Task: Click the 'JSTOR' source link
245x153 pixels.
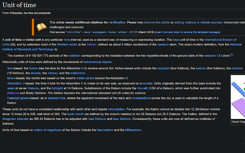Action: (x=133, y=32)
